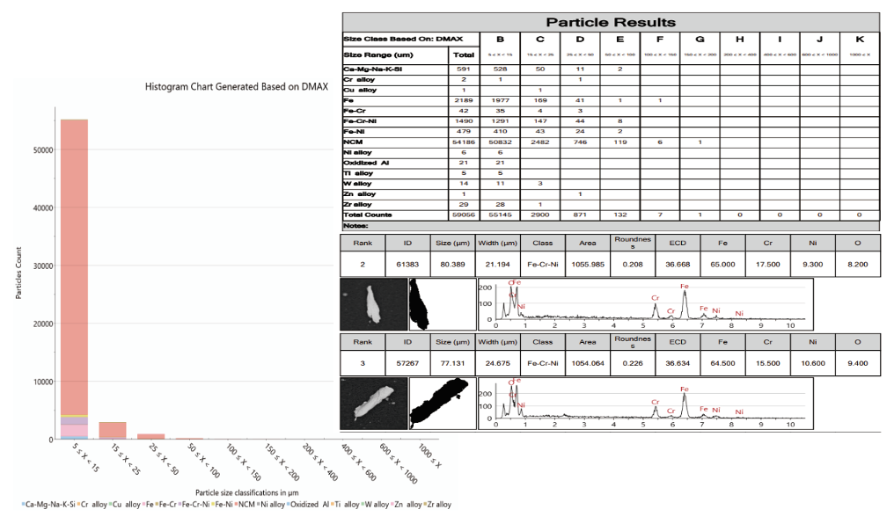Click the Ca-Mg-Na-K-Si legend entry

[48, 505]
